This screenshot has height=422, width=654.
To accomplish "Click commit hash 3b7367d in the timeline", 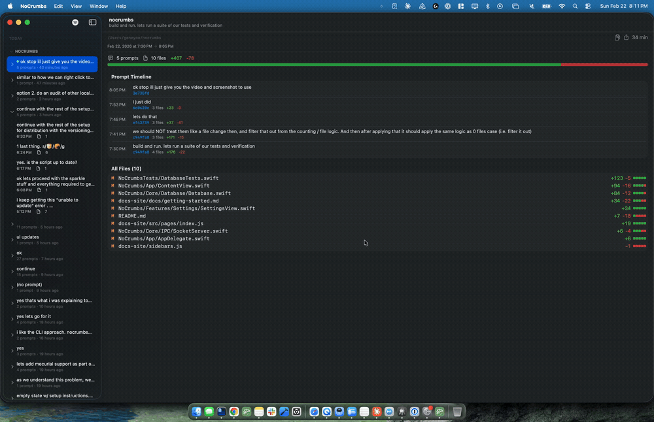I will (x=141, y=93).
